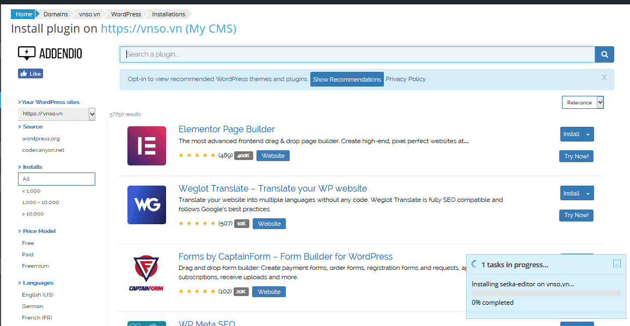Click the 57750 results count

[125, 114]
